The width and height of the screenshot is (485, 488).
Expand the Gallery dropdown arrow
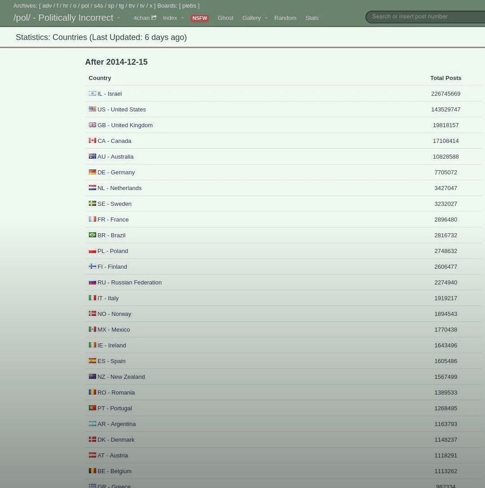pos(266,18)
